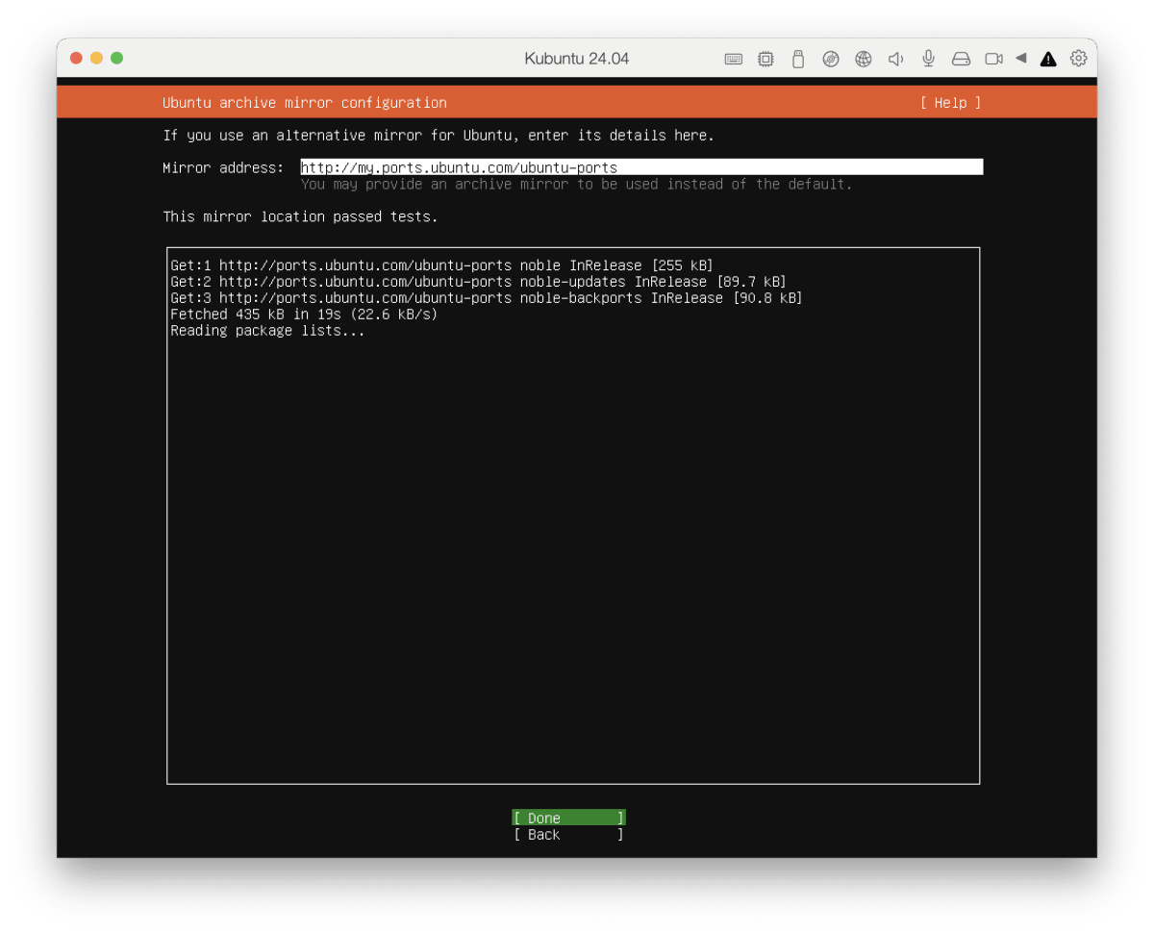Click the CD/DVD disc icon
This screenshot has height=933, width=1154.
point(831,59)
